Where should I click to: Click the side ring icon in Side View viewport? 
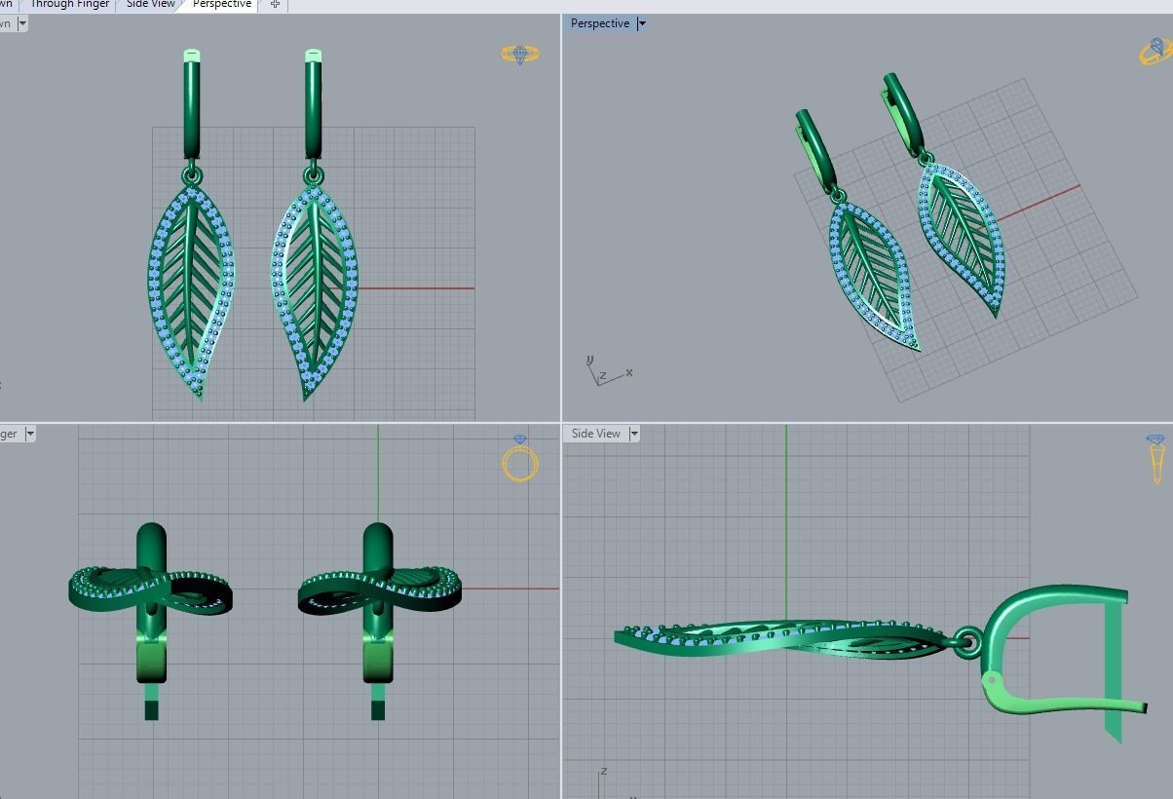(x=1155, y=458)
